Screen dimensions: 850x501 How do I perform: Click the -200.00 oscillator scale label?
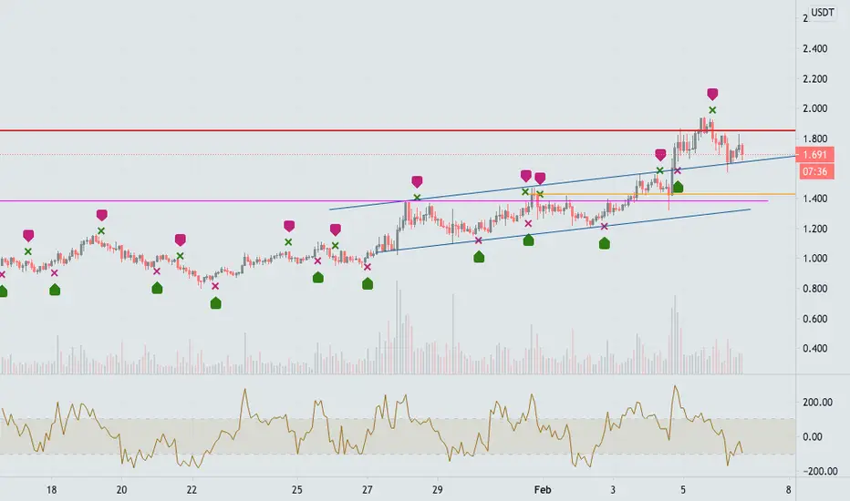point(820,471)
